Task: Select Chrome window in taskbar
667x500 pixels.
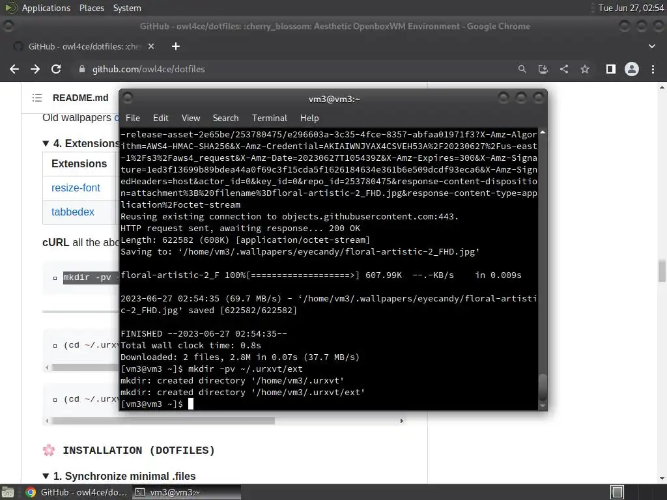Action: pos(77,492)
